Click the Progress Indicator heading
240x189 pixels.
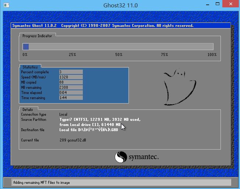pos(37,36)
